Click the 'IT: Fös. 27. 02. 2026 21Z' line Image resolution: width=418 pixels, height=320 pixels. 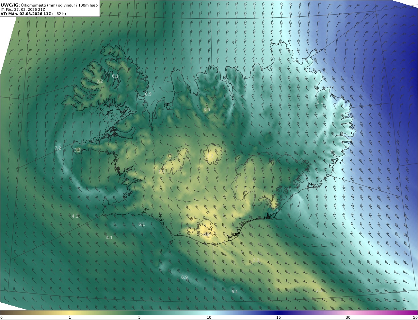point(23,9)
